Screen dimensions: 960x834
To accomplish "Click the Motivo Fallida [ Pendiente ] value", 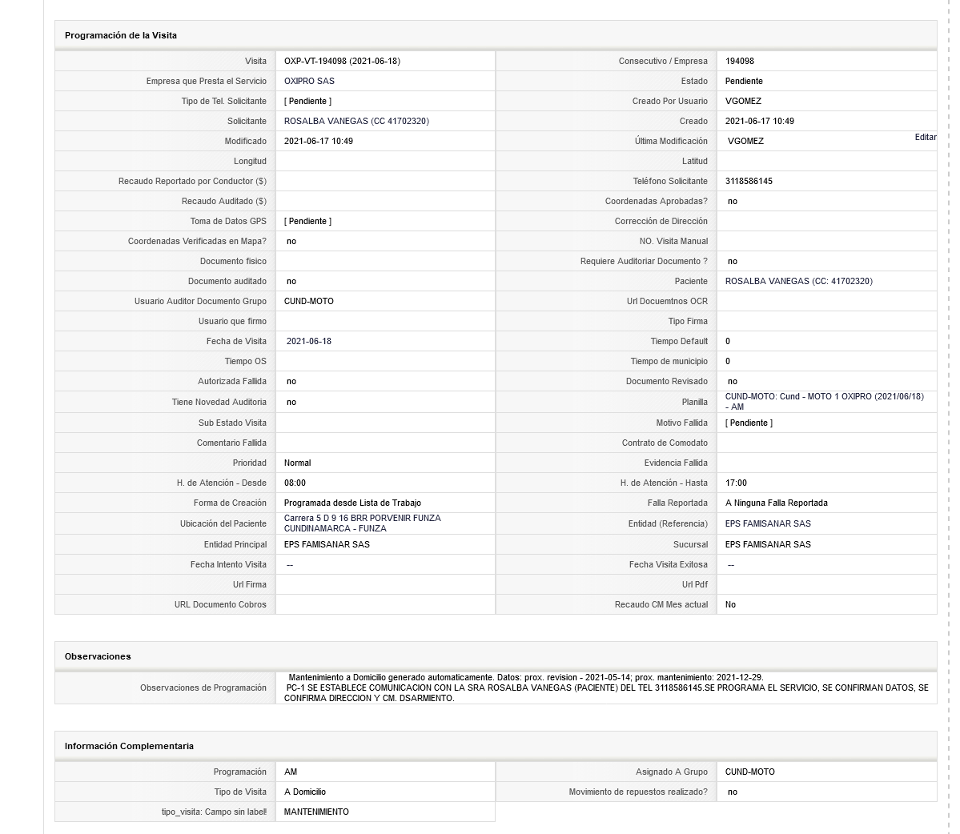I will [748, 423].
